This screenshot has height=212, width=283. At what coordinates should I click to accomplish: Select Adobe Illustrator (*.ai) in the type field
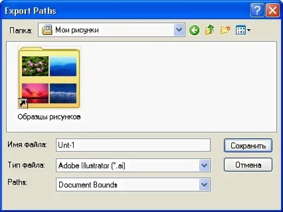point(116,165)
